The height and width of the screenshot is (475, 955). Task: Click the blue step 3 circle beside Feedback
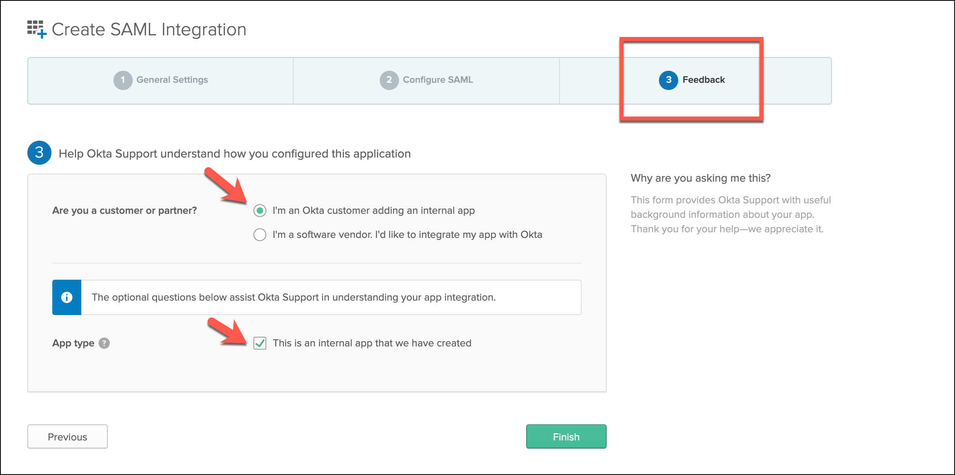pyautogui.click(x=668, y=80)
